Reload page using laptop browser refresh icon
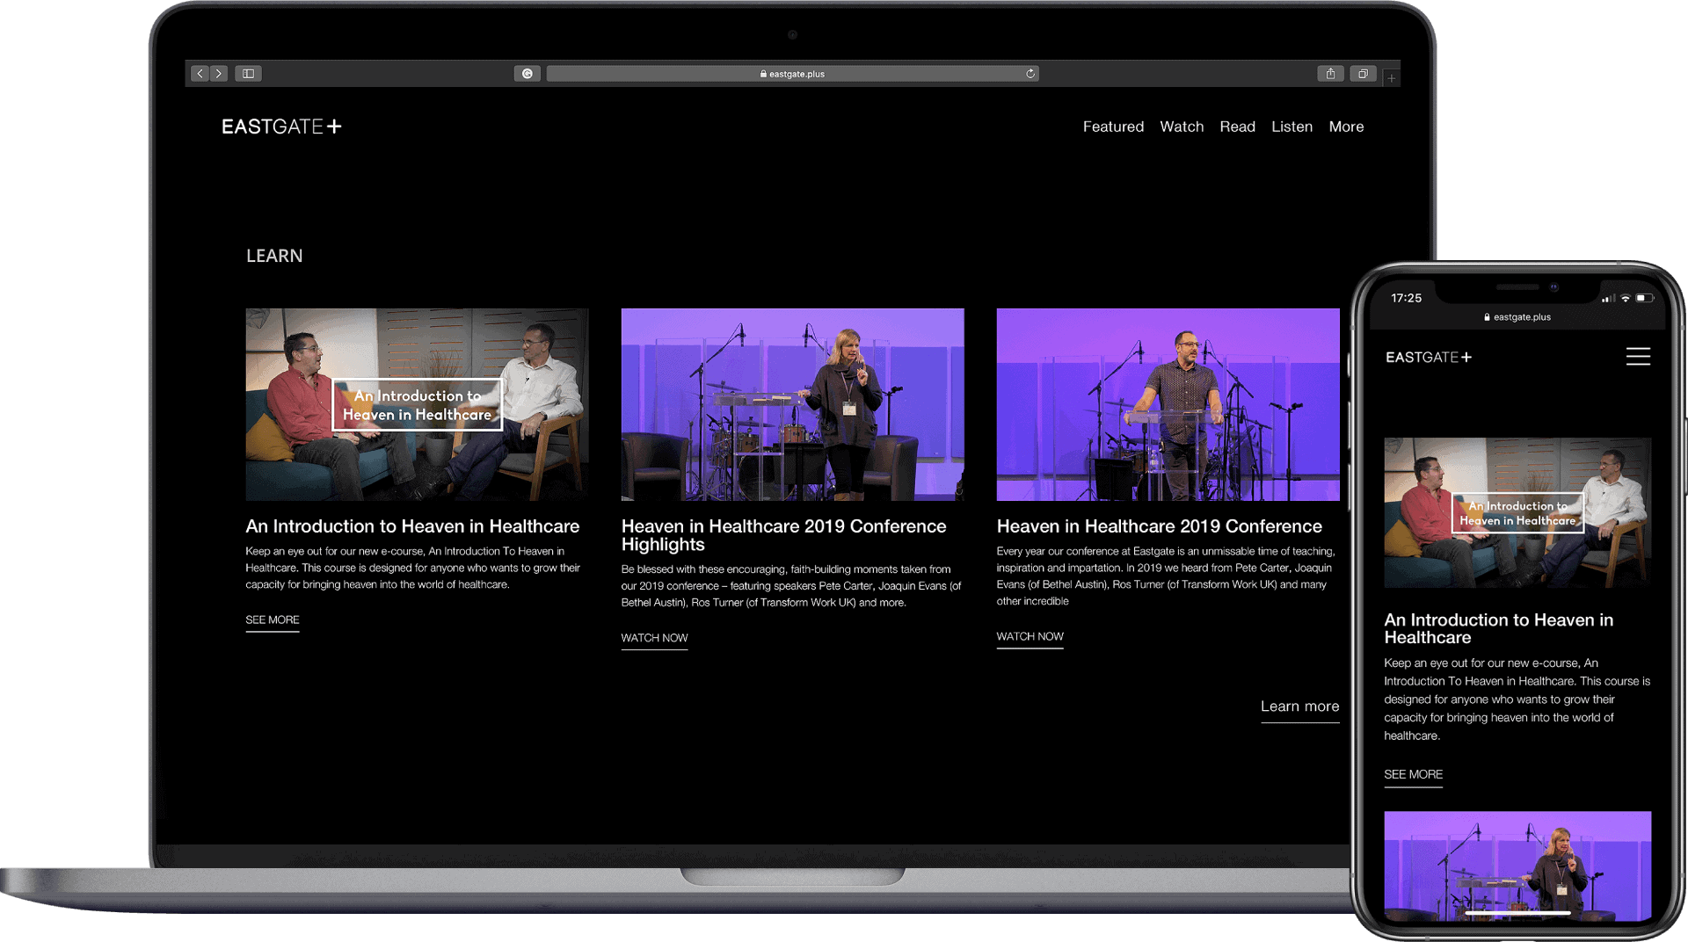The width and height of the screenshot is (1688, 942). click(1030, 74)
